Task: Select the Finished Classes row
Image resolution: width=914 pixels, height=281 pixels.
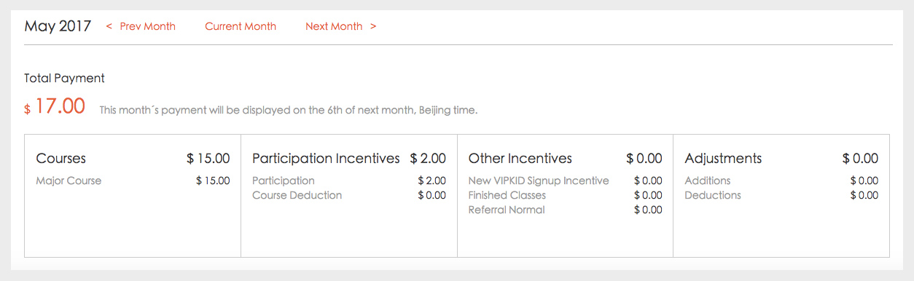Action: coord(566,195)
